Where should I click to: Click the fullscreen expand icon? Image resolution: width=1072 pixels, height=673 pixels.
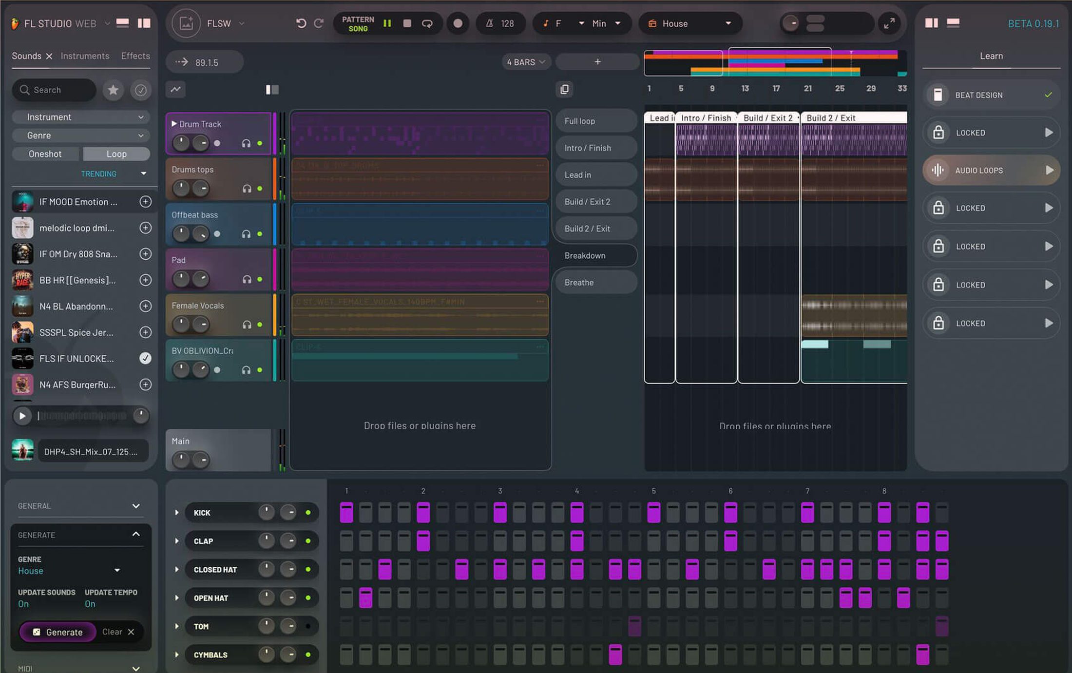(889, 23)
